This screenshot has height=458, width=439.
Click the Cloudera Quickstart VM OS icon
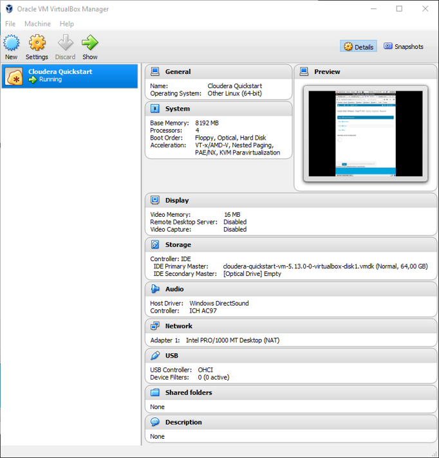pos(14,77)
